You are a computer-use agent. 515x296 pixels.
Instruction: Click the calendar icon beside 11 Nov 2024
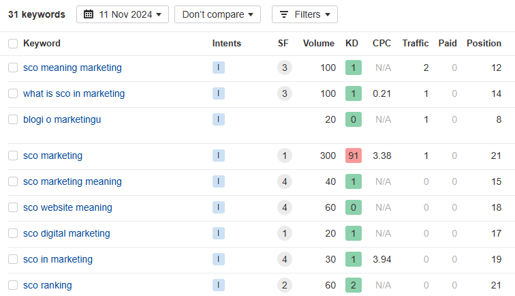[x=89, y=14]
